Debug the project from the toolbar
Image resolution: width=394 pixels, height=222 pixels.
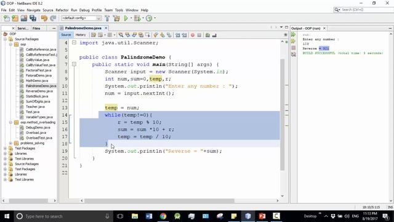[137, 18]
